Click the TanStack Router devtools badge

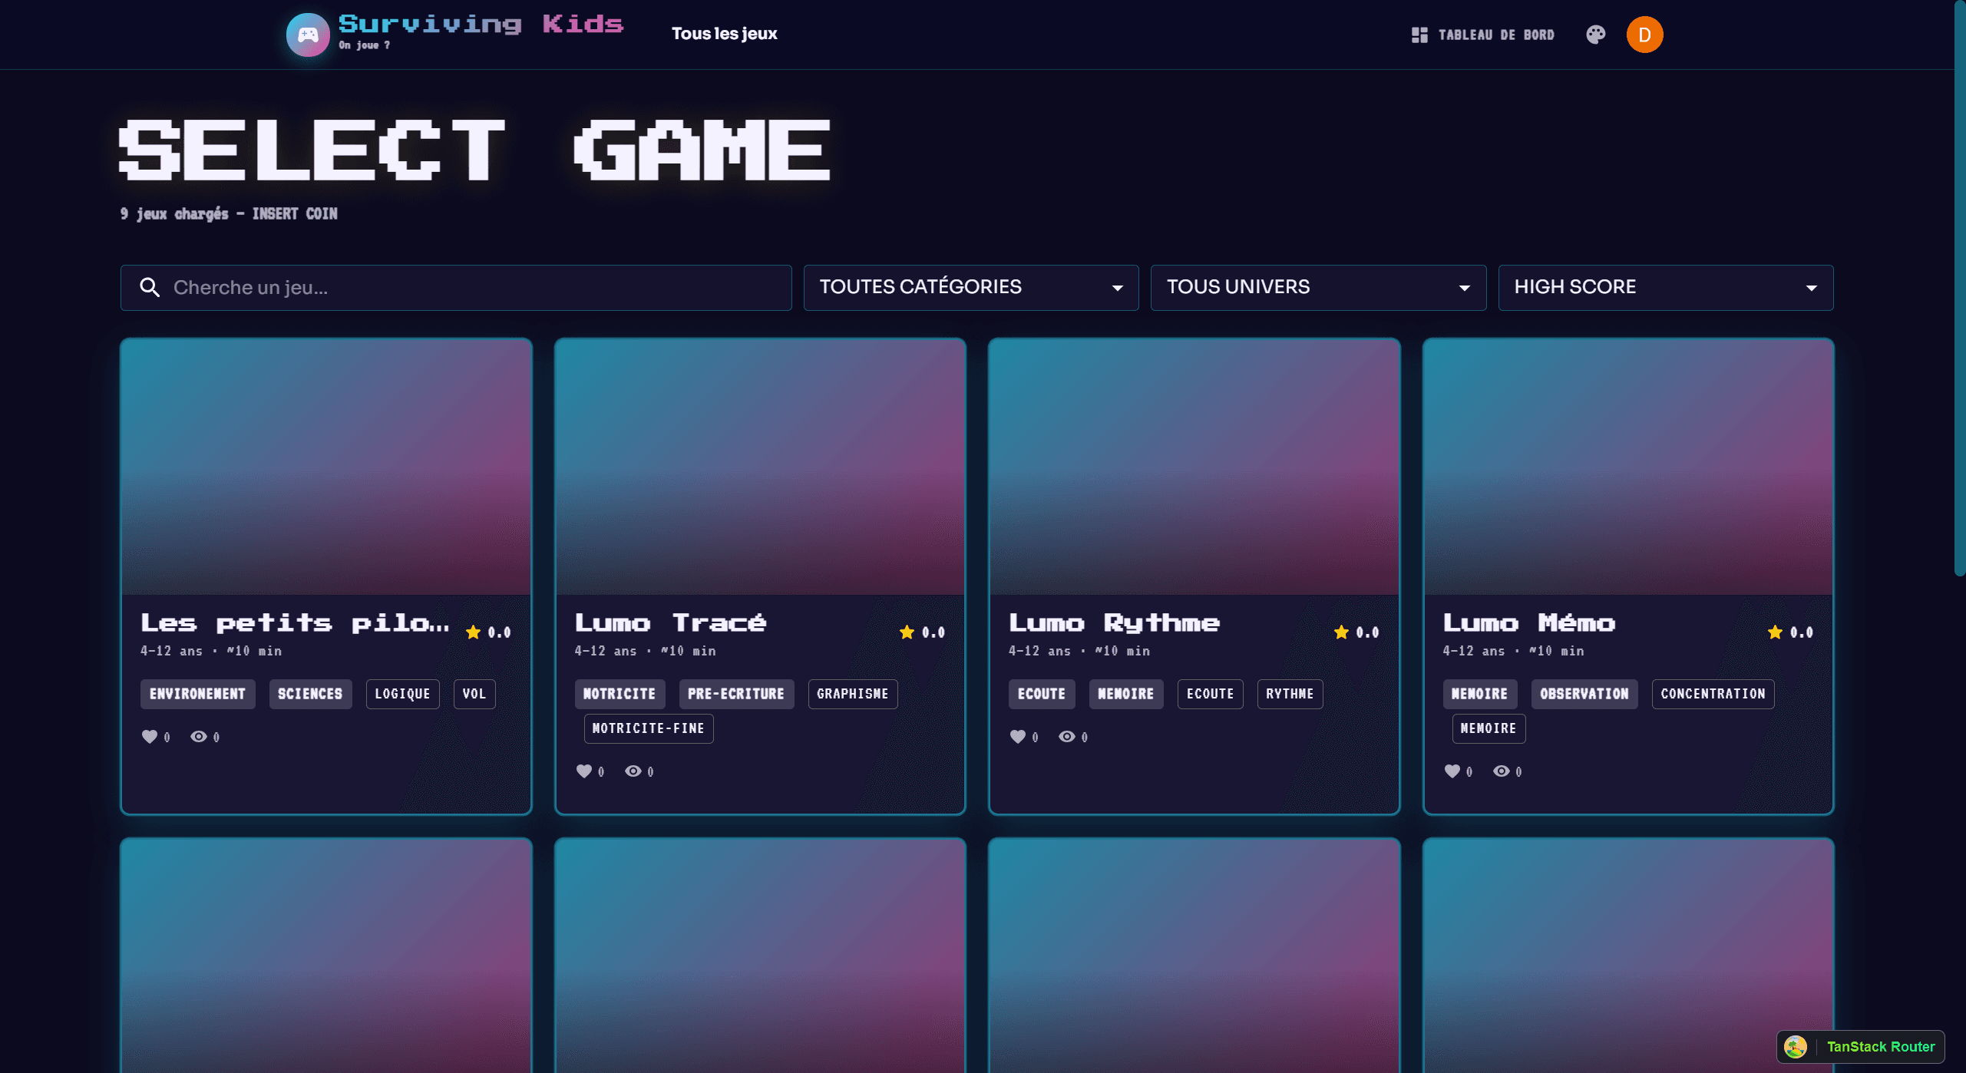pos(1860,1046)
